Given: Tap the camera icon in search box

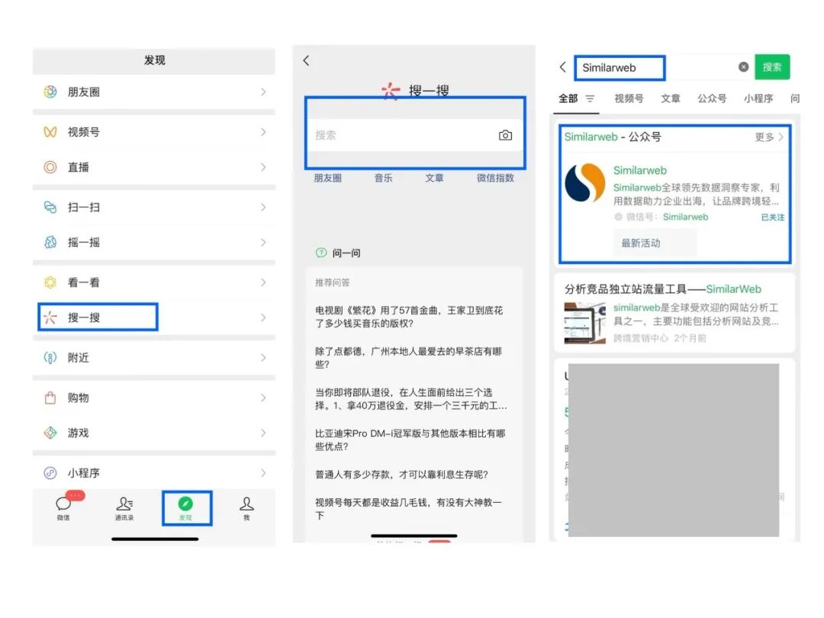Looking at the screenshot, I should coord(505,135).
